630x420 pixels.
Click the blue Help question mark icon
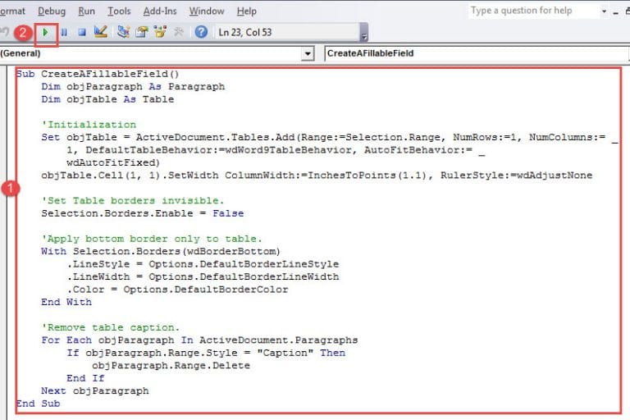201,32
